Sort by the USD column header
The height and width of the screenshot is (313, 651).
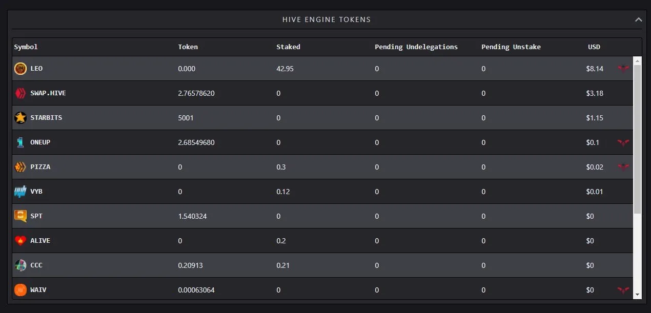point(594,47)
